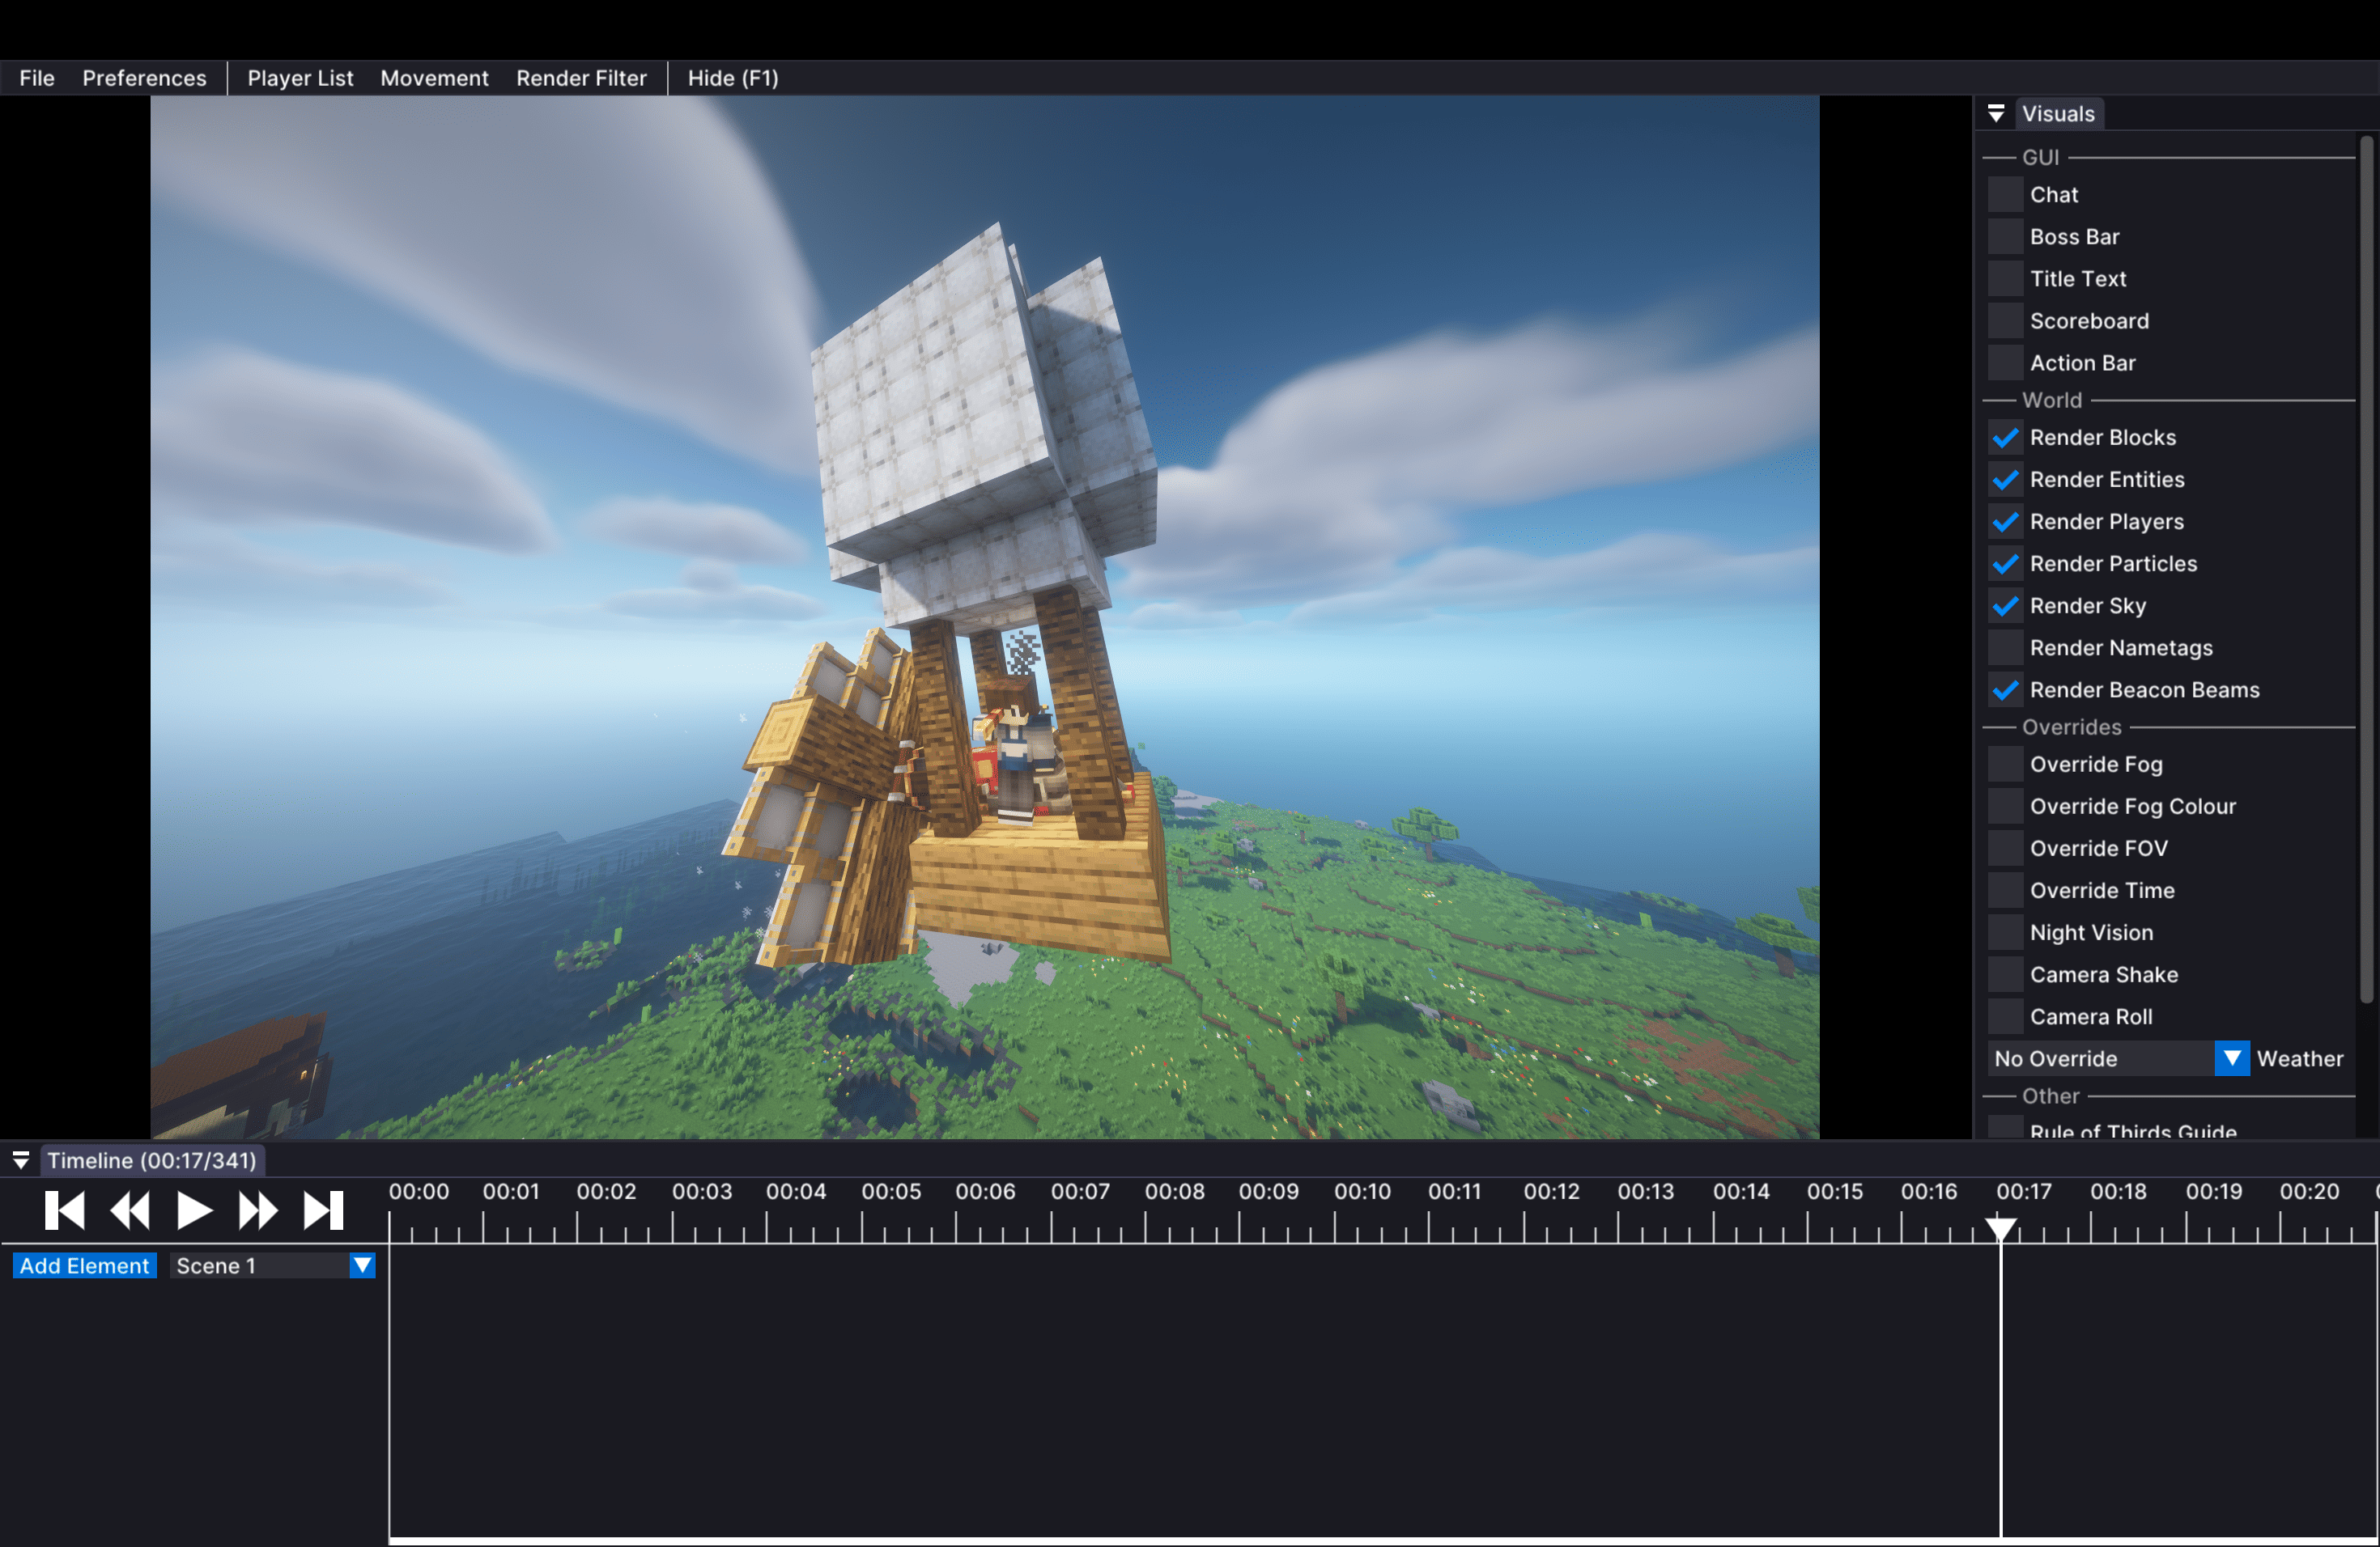Click the timeline playhead marker at 00:17
This screenshot has width=2380, height=1547.
(2000, 1228)
